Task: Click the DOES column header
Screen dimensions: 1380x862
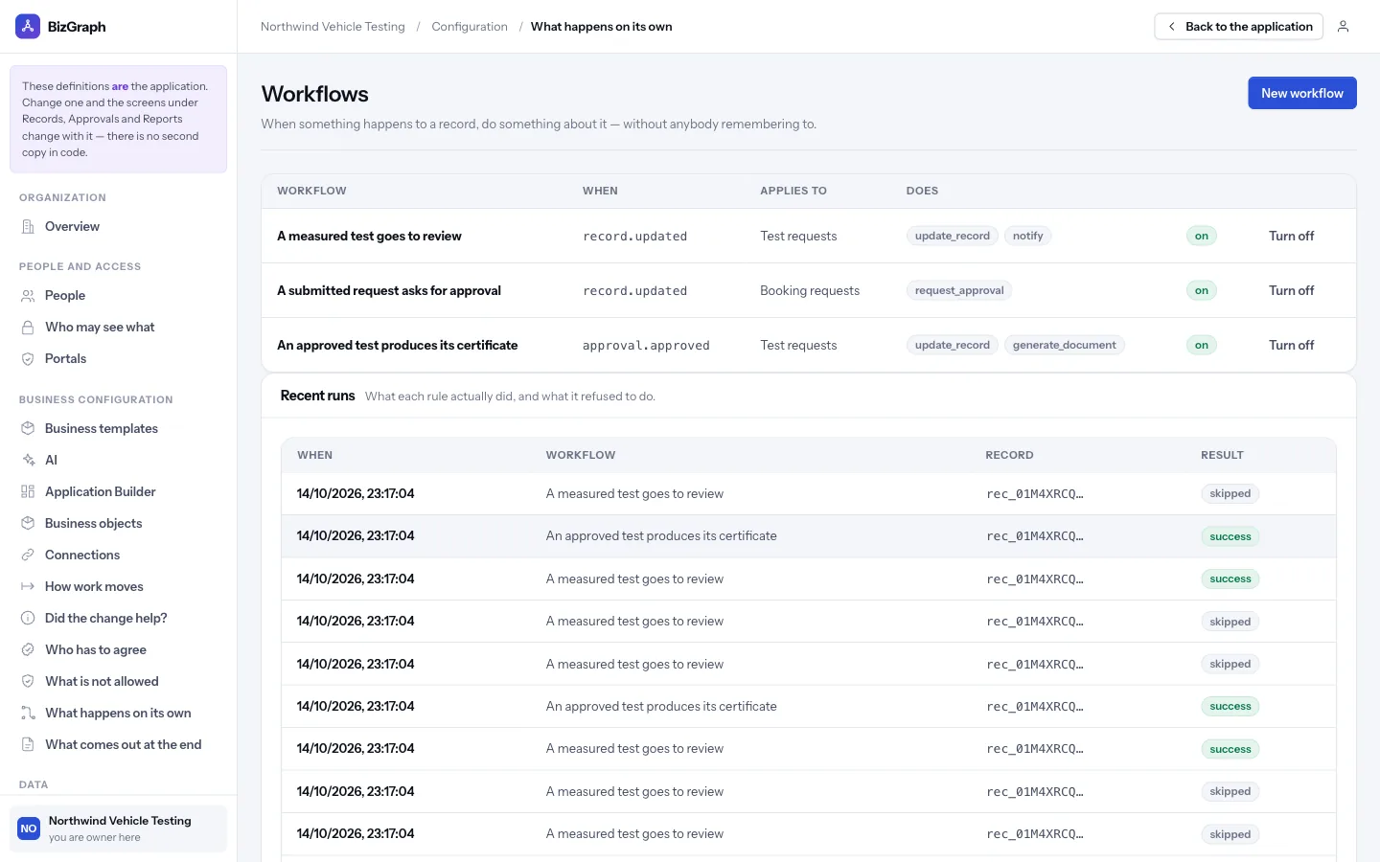Action: pos(922,191)
